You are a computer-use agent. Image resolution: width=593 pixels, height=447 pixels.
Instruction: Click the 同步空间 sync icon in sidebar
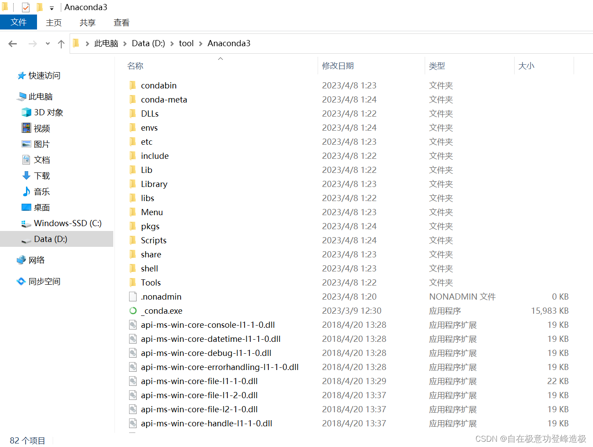pyautogui.click(x=21, y=281)
